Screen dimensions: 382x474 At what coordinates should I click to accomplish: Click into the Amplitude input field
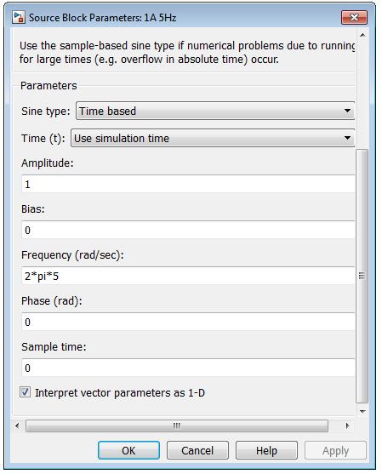(188, 184)
